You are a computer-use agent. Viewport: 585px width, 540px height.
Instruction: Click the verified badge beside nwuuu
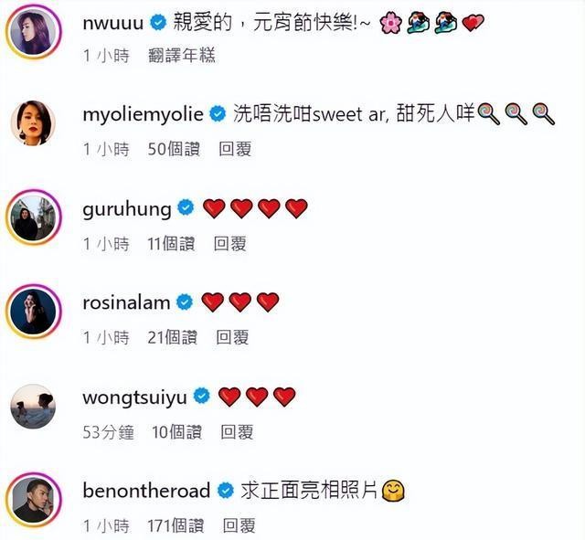tap(158, 22)
